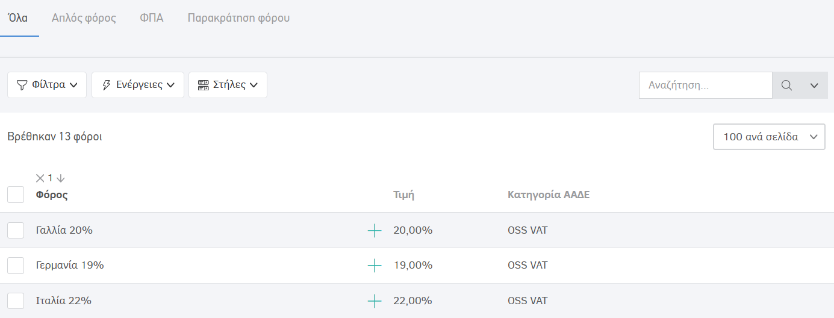The height and width of the screenshot is (318, 834).
Task: Sort by the Φόρος column header
Action: [x=52, y=195]
